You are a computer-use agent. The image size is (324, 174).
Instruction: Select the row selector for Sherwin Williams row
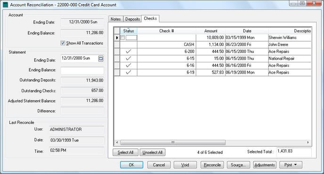coord(117,38)
